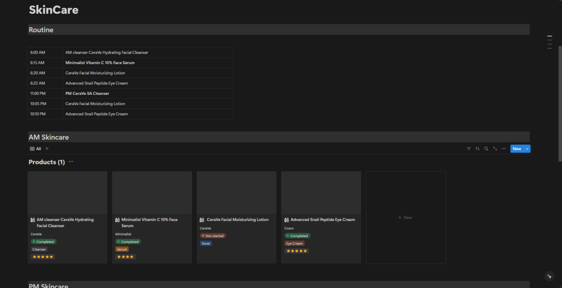Open the Products group three-dot menu
Screen dimensions: 562x288
71,162
